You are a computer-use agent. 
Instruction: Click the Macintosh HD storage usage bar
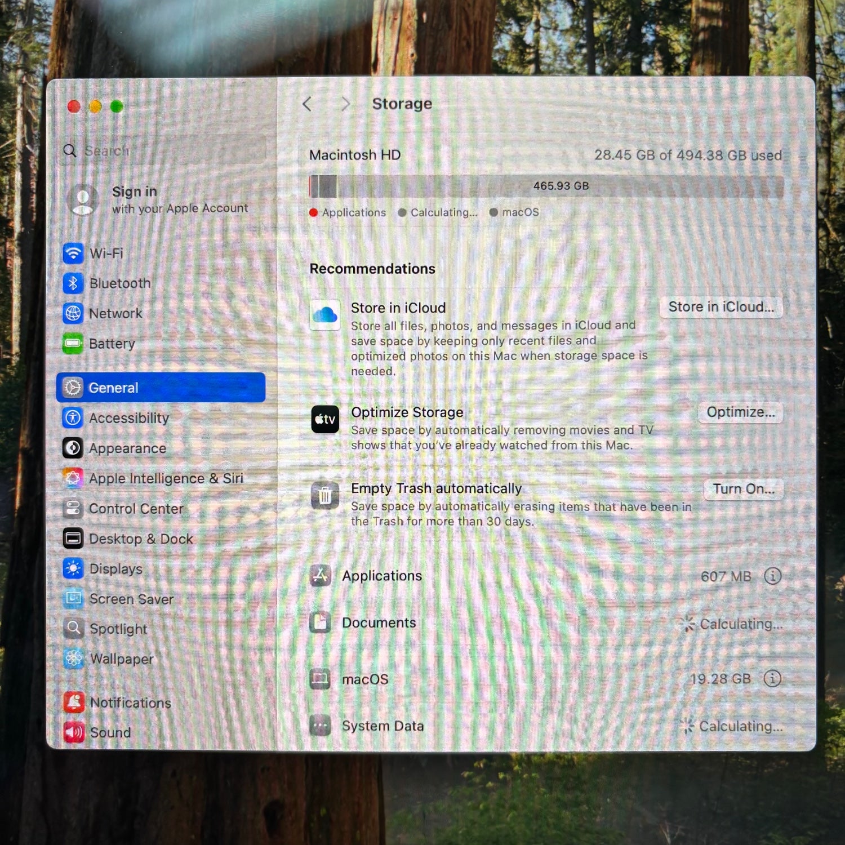(x=546, y=186)
